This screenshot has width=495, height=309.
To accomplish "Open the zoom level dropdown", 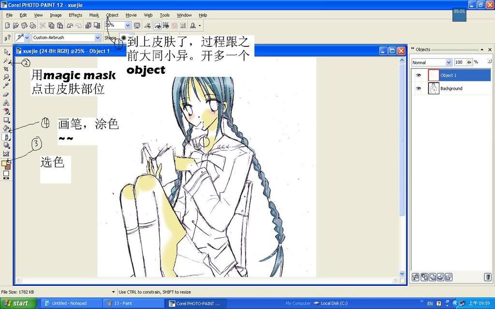I will pos(128,25).
